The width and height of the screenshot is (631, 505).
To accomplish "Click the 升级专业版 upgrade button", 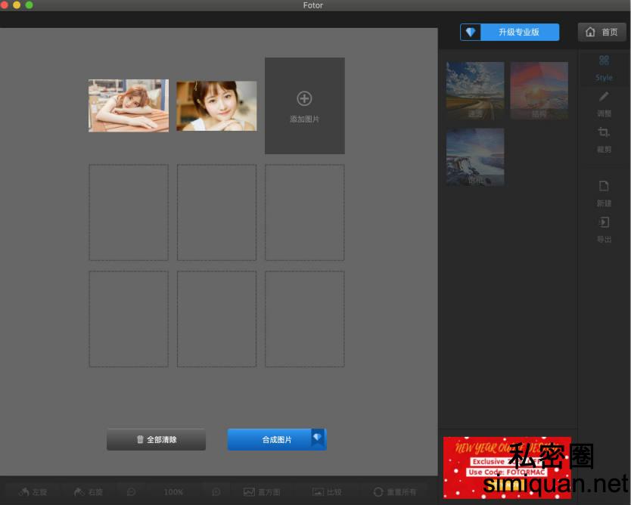I will point(509,33).
